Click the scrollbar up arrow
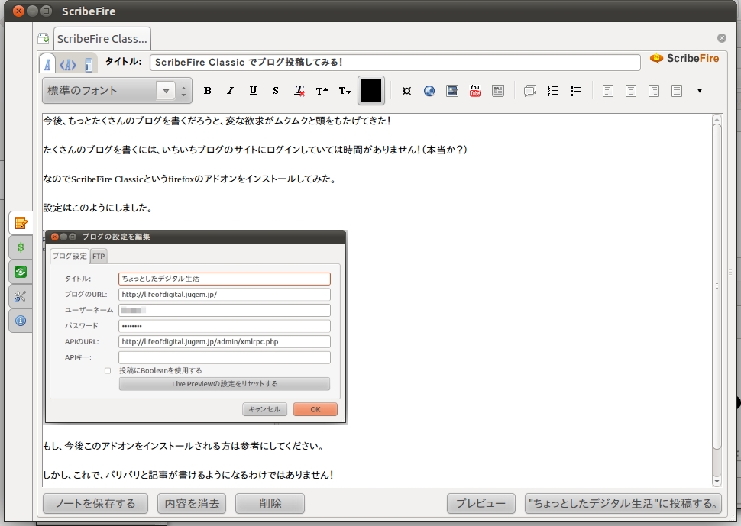 pos(717,118)
